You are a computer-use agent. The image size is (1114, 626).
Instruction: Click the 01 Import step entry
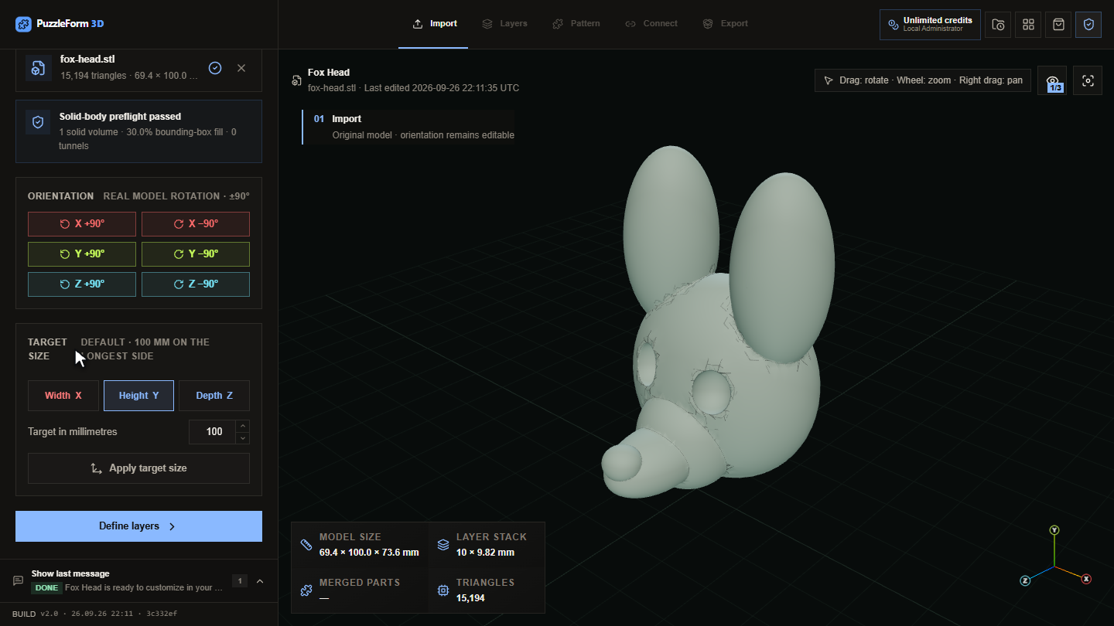tap(408, 127)
